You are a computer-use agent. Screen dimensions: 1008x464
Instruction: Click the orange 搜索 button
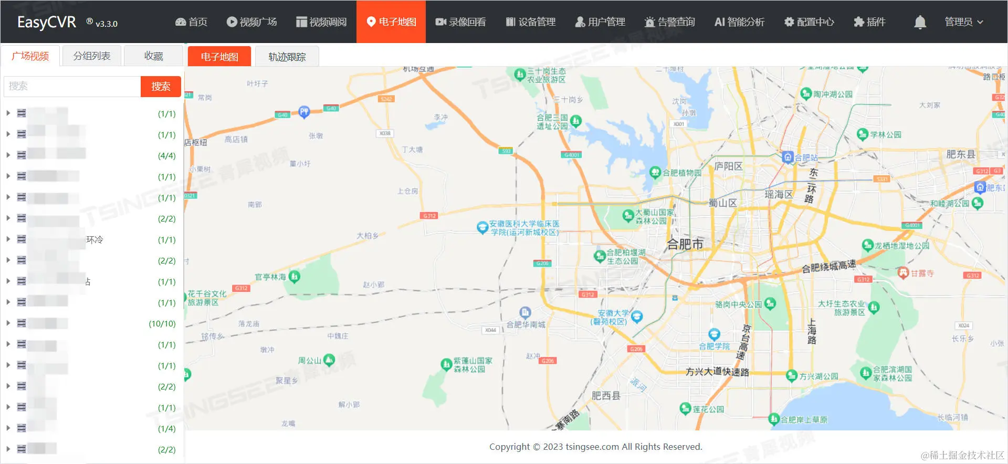pyautogui.click(x=161, y=86)
